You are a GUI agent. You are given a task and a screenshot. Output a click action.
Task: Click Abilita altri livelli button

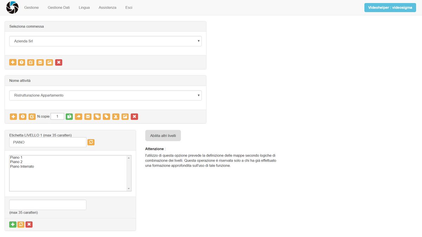click(163, 136)
